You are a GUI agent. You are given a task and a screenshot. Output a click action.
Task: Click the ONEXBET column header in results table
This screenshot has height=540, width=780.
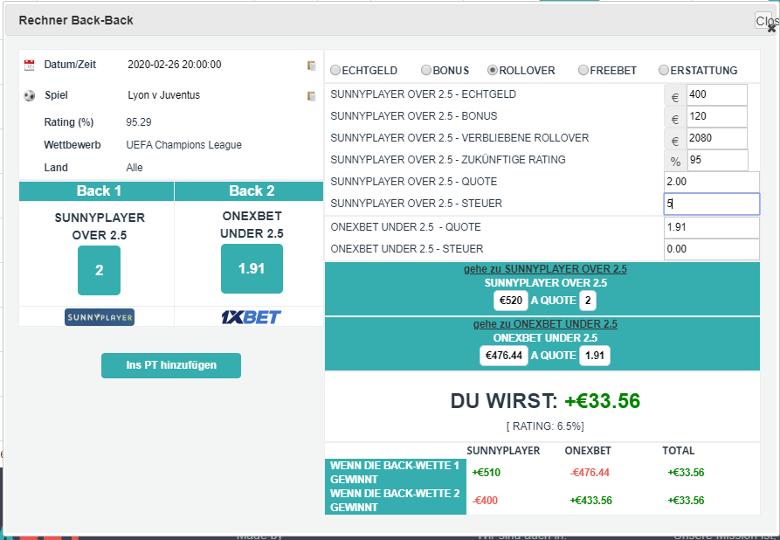(588, 451)
